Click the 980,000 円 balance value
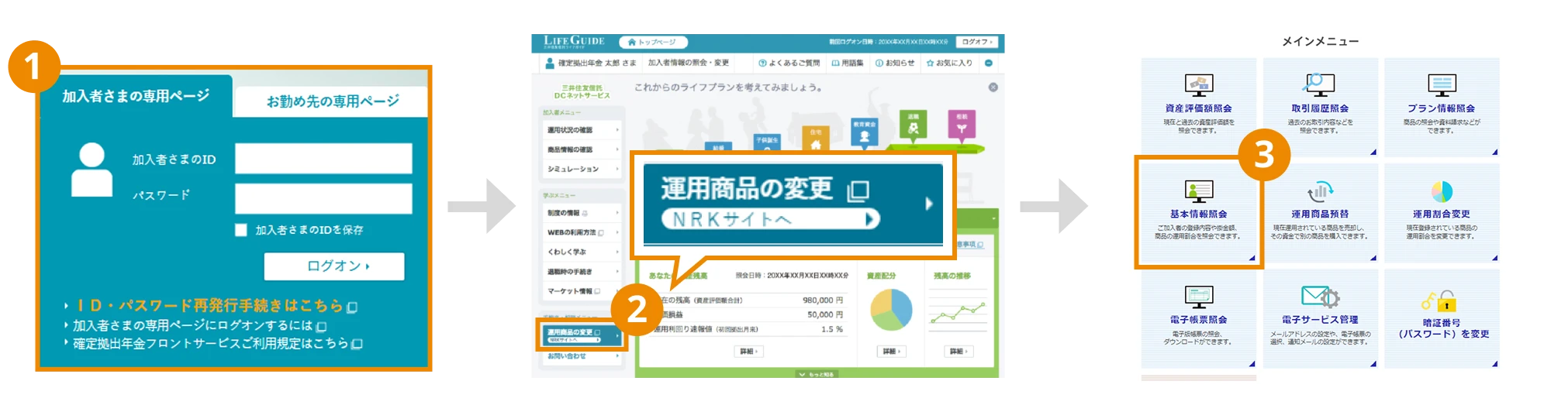1551x412 pixels. [822, 300]
